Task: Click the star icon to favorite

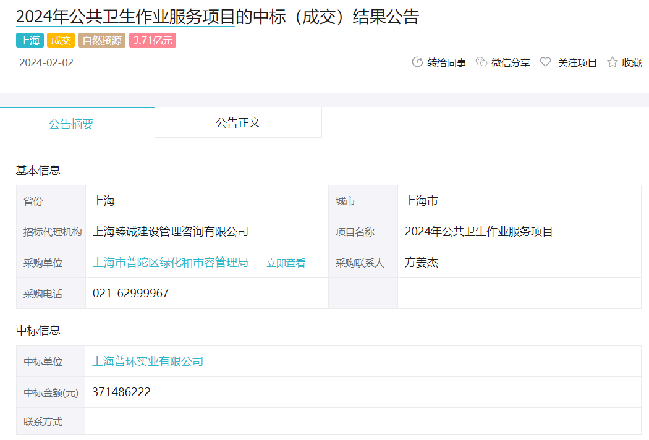Action: 612,62
